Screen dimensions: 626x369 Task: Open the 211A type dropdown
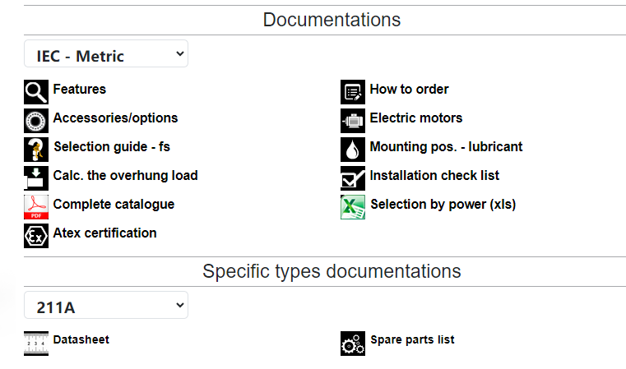click(x=106, y=305)
